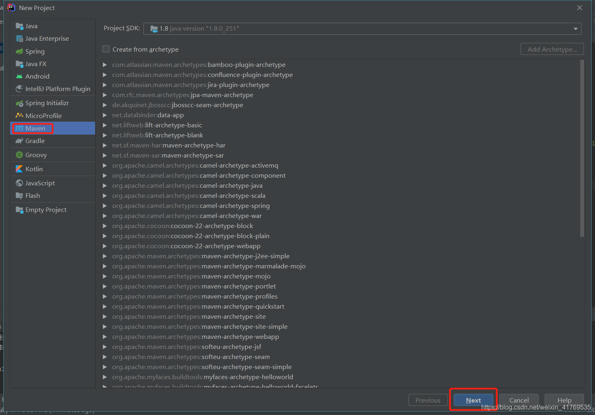The width and height of the screenshot is (595, 415).
Task: Select maven-archetype-har row
Action: [x=340, y=145]
